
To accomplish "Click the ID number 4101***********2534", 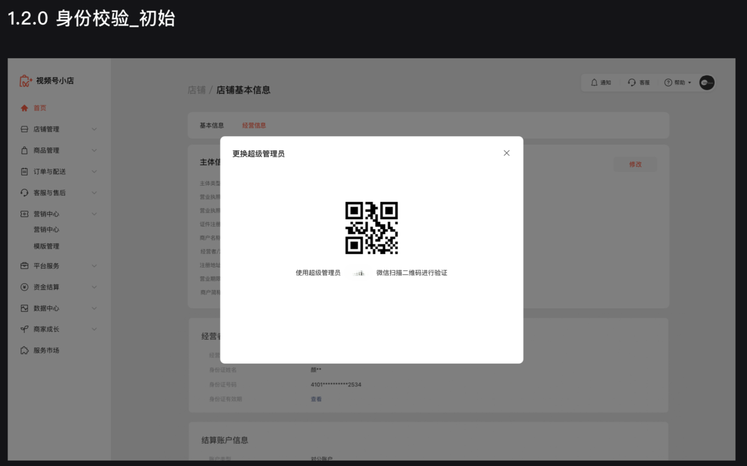I will [x=336, y=385].
